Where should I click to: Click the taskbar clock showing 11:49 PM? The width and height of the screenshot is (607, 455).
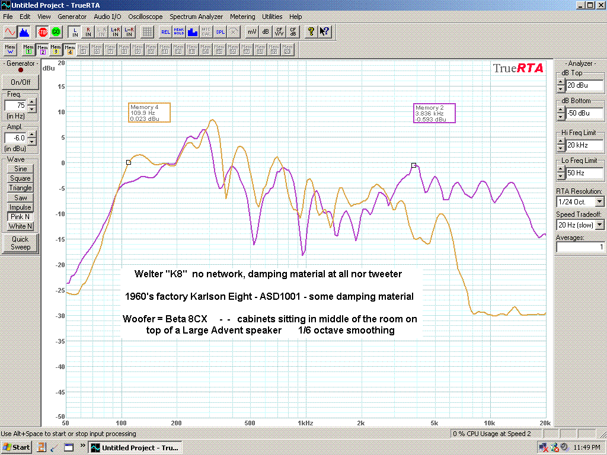[x=587, y=448]
